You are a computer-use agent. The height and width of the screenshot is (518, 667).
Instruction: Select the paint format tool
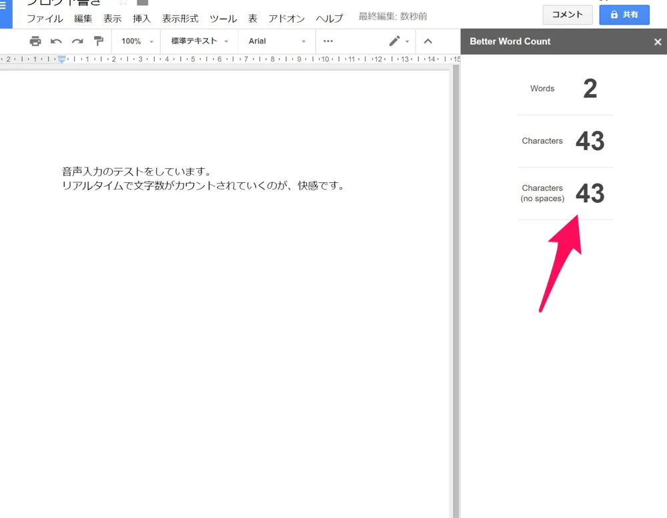tap(99, 41)
